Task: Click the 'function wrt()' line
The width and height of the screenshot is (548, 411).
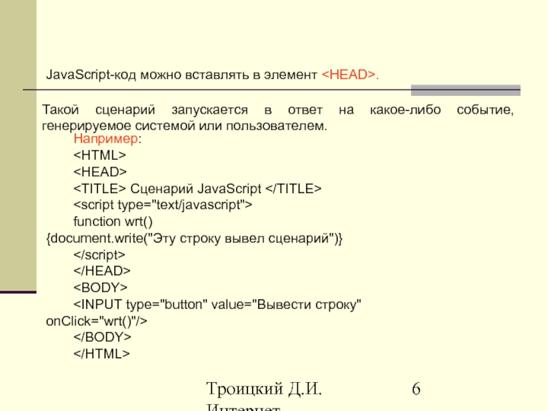Action: tap(113, 221)
